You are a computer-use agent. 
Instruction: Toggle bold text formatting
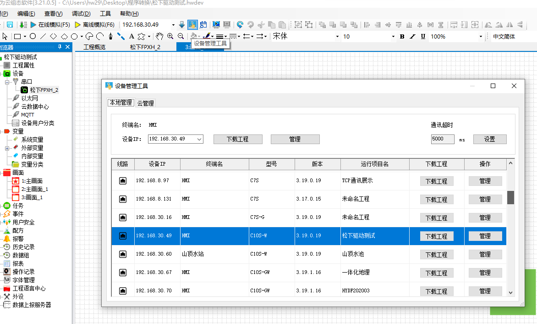pyautogui.click(x=402, y=36)
